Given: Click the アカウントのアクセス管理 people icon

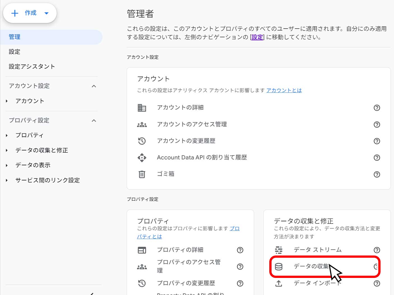Looking at the screenshot, I should [x=142, y=125].
